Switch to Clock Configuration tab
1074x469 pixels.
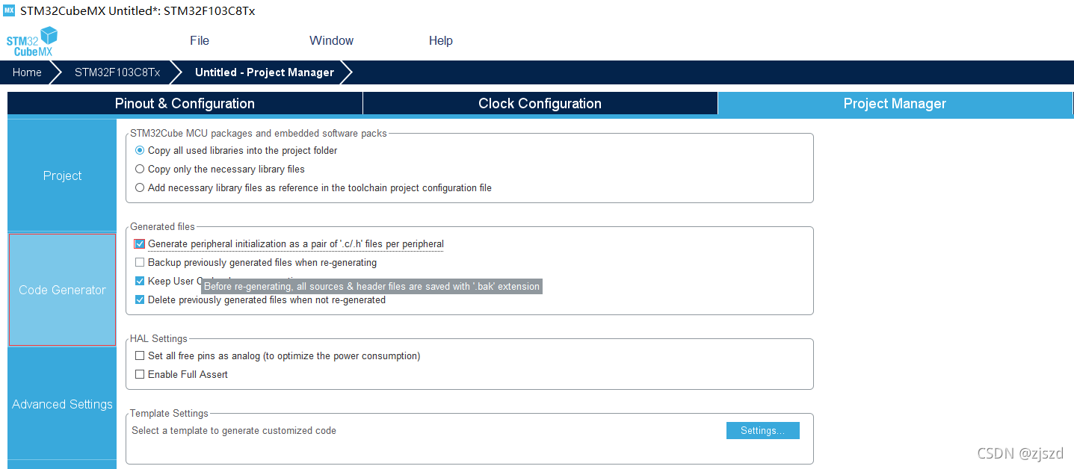(x=540, y=104)
